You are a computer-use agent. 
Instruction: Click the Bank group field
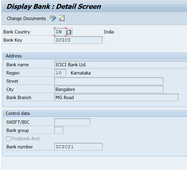click(59, 130)
